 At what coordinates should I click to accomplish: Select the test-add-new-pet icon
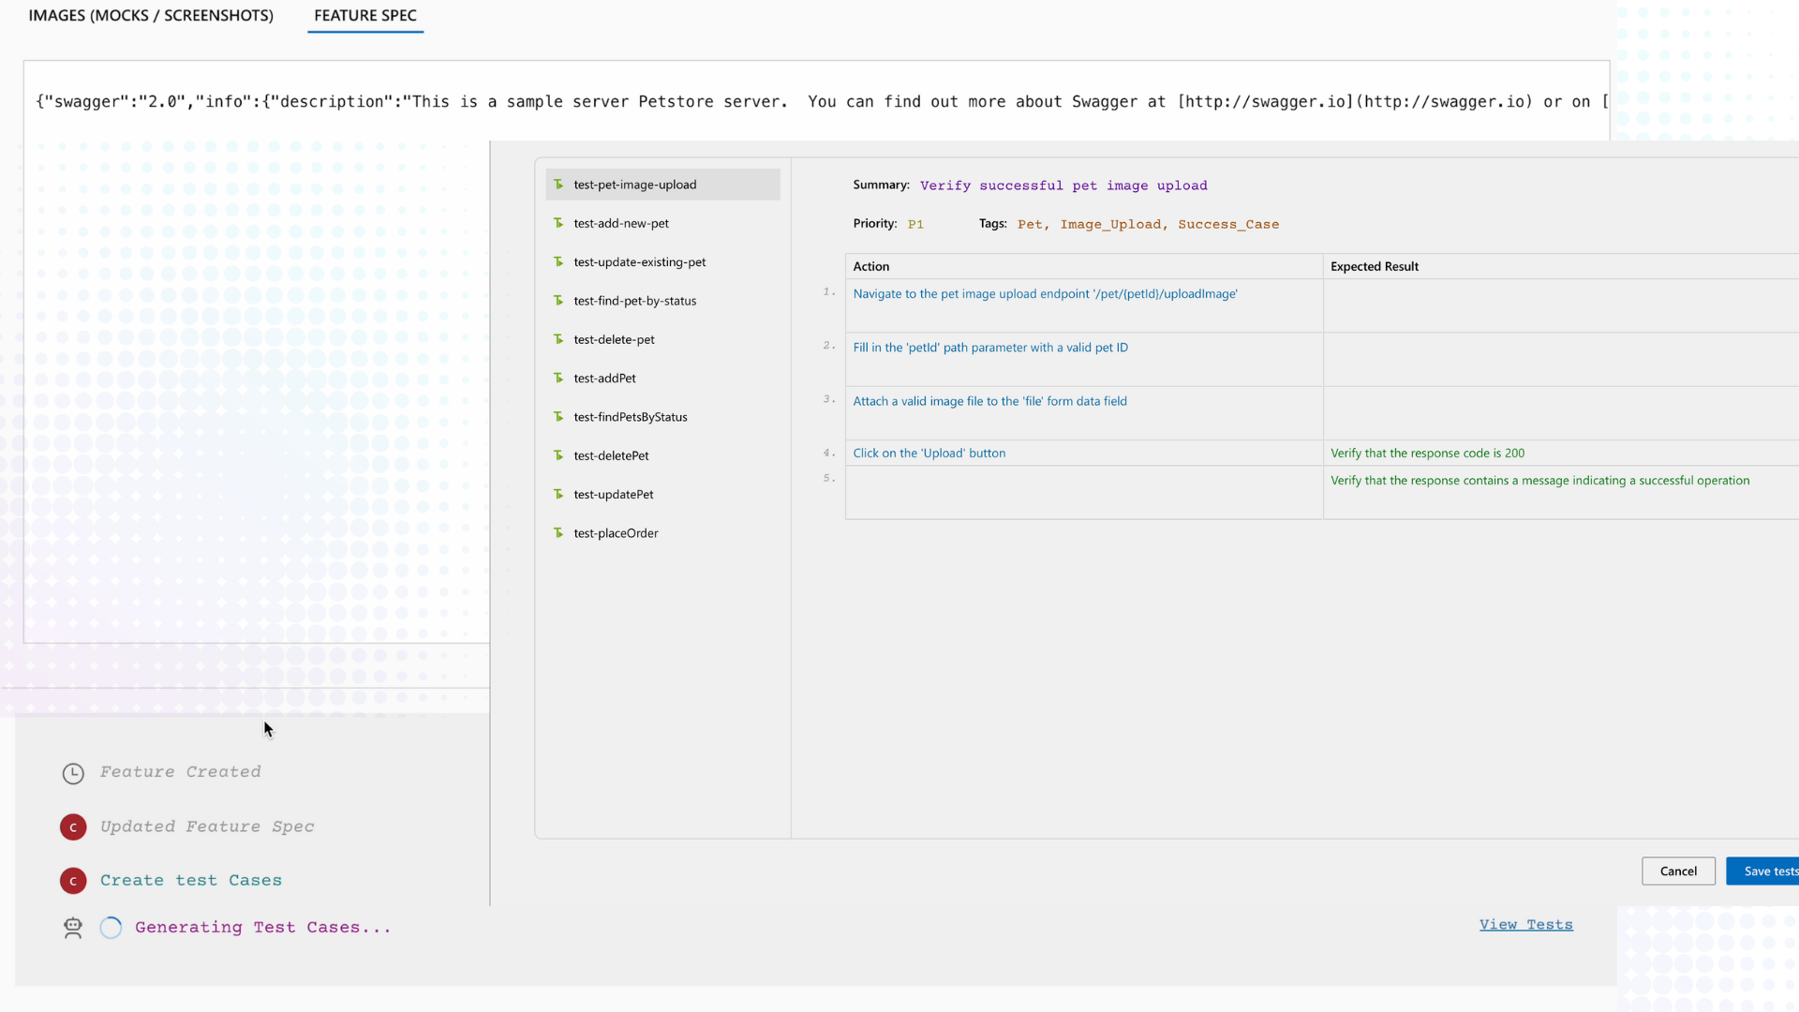click(x=559, y=222)
